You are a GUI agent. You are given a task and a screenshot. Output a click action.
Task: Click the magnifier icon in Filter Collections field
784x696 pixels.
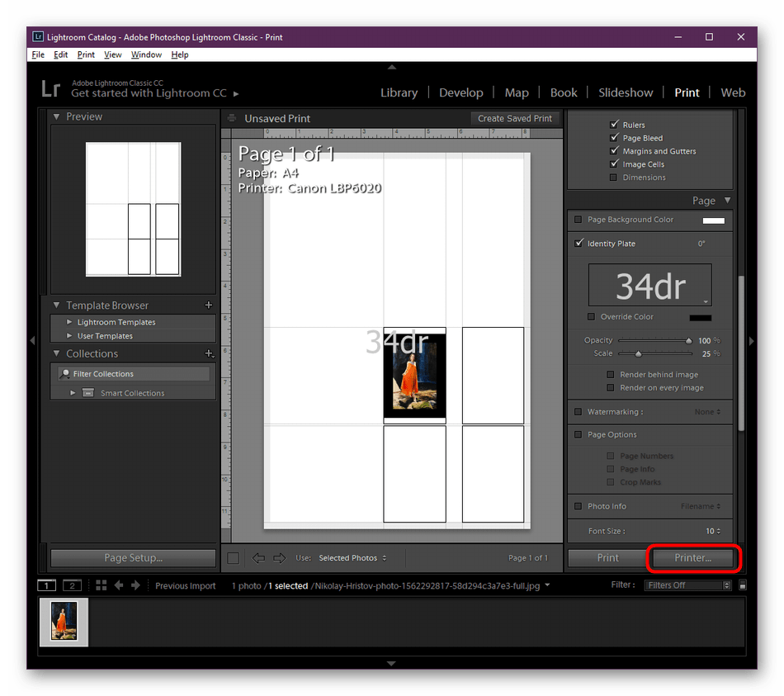pos(64,374)
